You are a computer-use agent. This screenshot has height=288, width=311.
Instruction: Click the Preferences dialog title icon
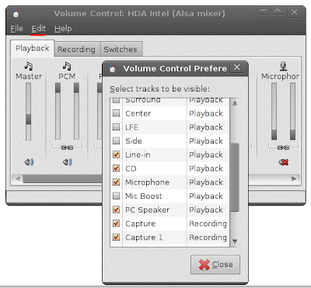coord(112,68)
